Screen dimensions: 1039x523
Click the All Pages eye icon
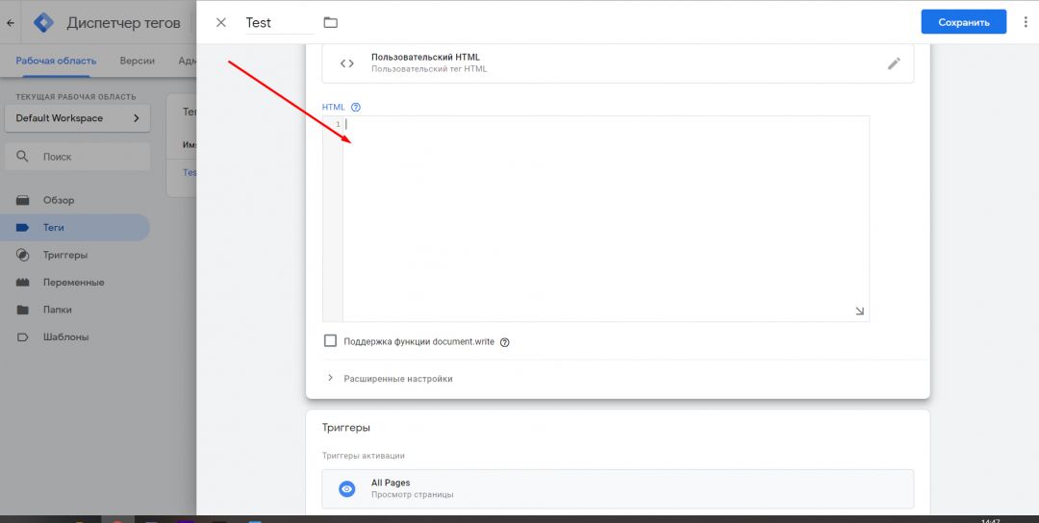346,489
